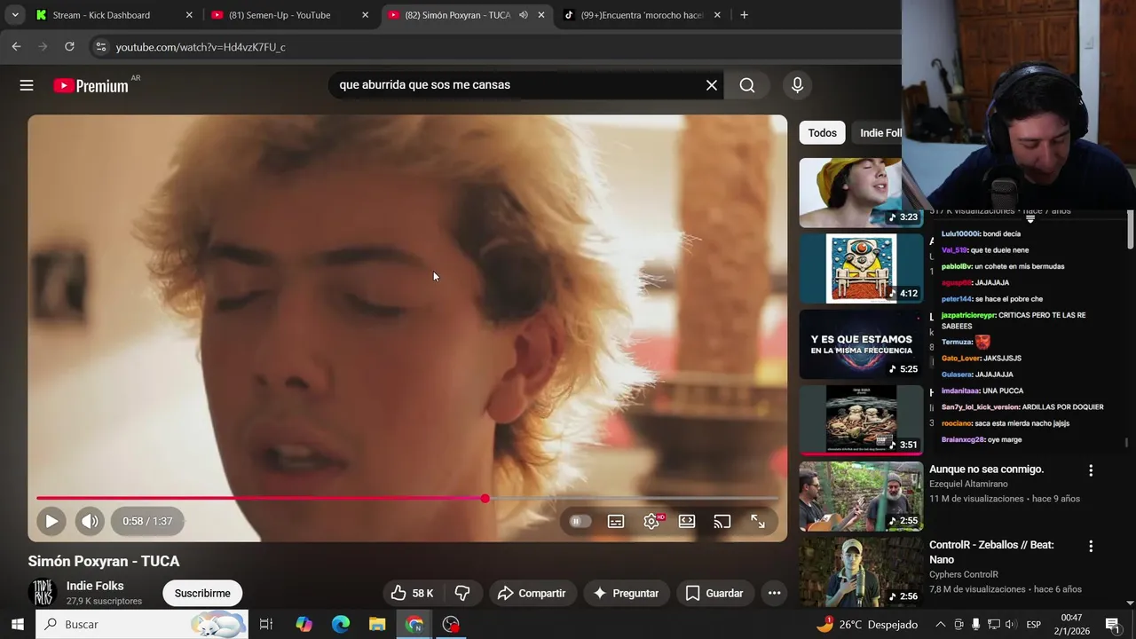Open more actions menu below the video
Image resolution: width=1136 pixels, height=639 pixels.
click(775, 593)
